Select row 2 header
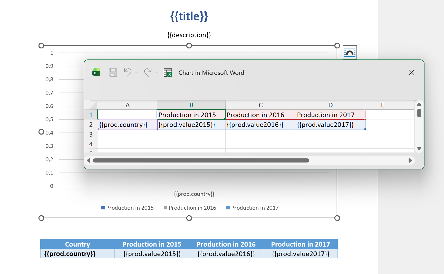Image resolution: width=444 pixels, height=274 pixels. [91, 125]
